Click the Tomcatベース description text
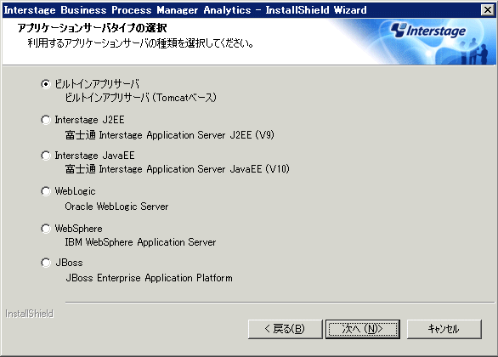 [141, 98]
